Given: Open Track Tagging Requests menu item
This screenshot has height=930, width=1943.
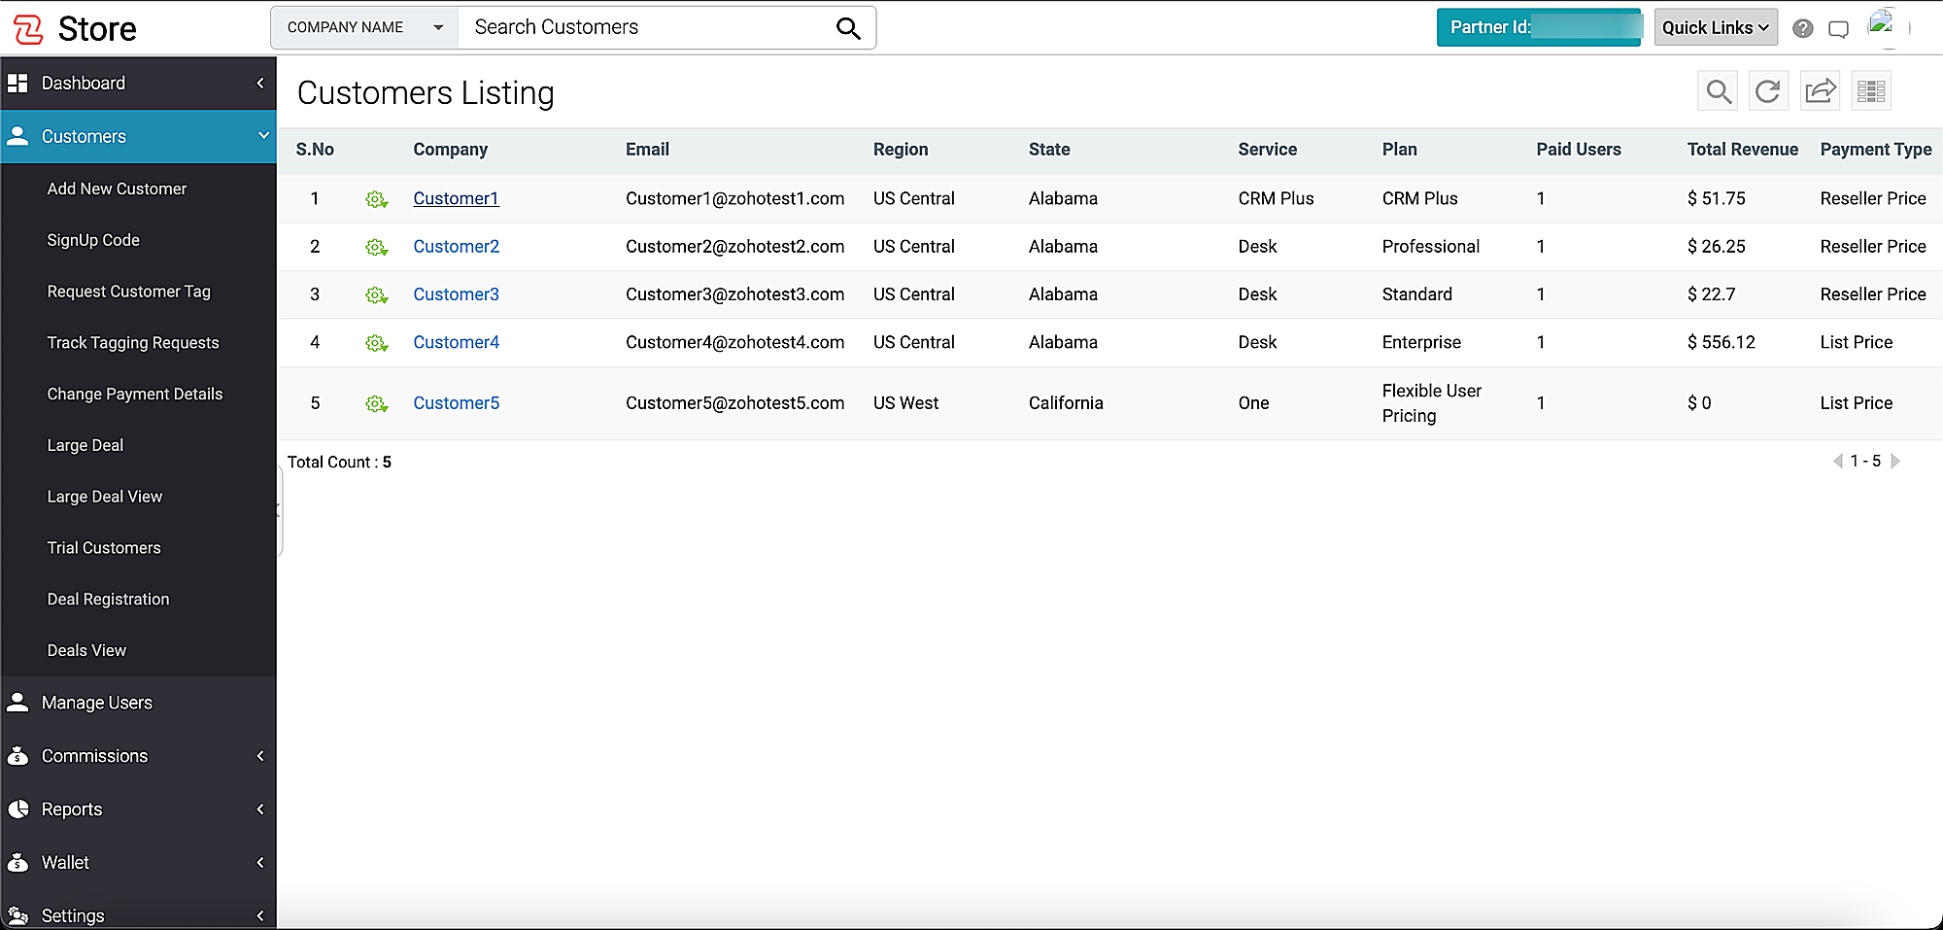Looking at the screenshot, I should tap(133, 343).
